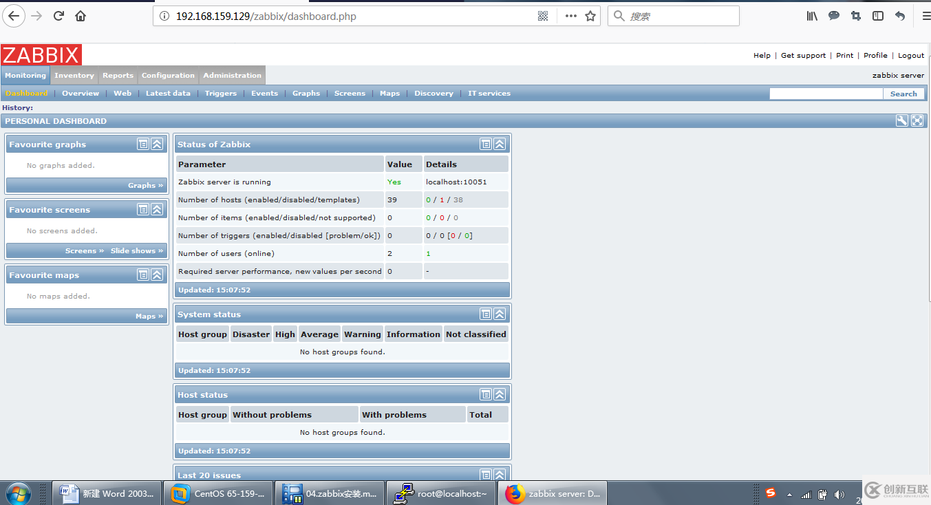The width and height of the screenshot is (931, 505).
Task: Go back with the browser back arrow
Action: point(14,16)
